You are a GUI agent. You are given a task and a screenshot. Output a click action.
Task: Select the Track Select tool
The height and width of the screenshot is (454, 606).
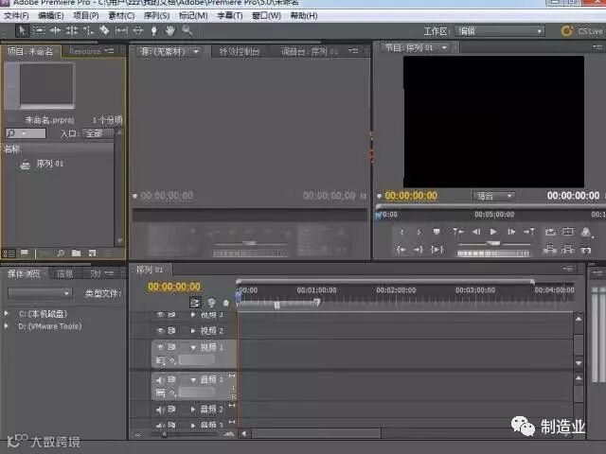(39, 30)
